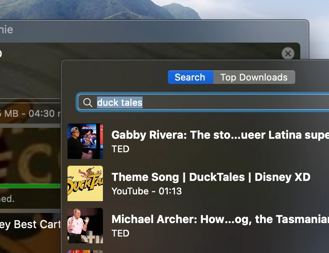Click the TED label under Gabby Rivera
This screenshot has height=253, width=329.
[x=120, y=149]
